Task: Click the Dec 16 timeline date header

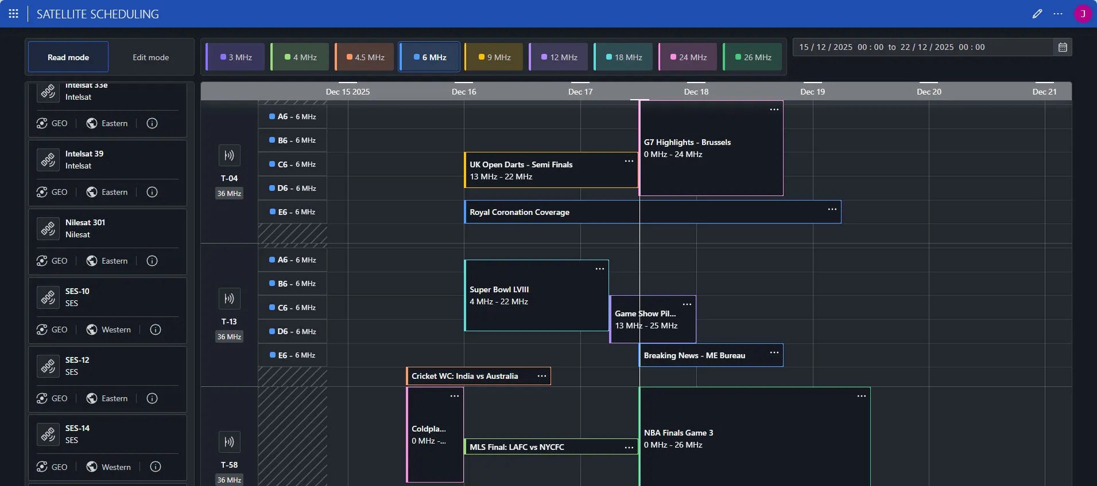Action: tap(464, 92)
